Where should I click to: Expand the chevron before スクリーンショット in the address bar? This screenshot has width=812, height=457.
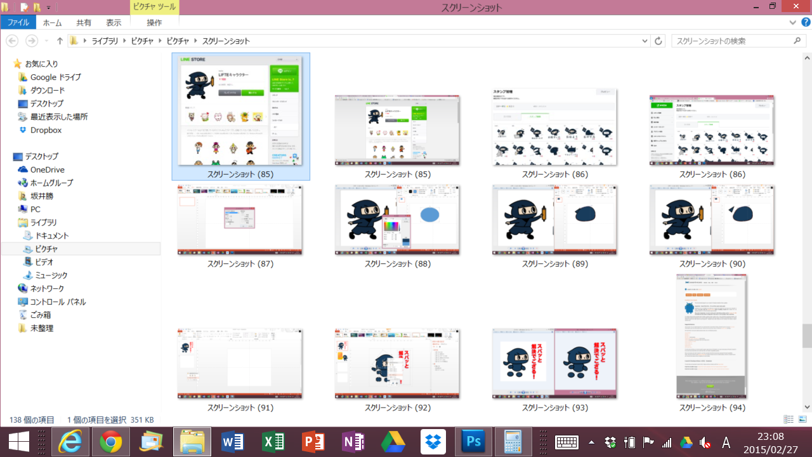point(197,41)
